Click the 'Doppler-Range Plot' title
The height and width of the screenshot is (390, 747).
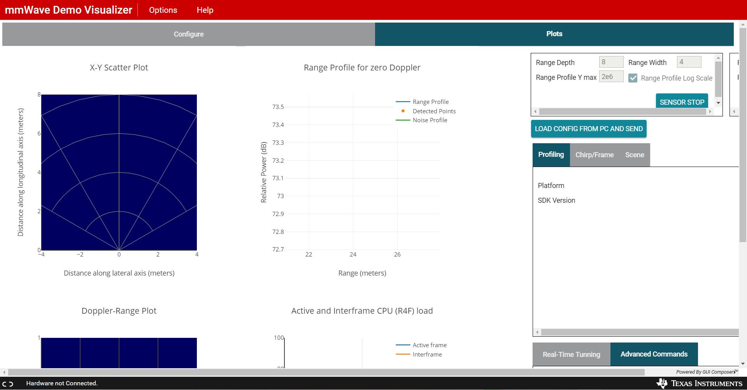119,311
